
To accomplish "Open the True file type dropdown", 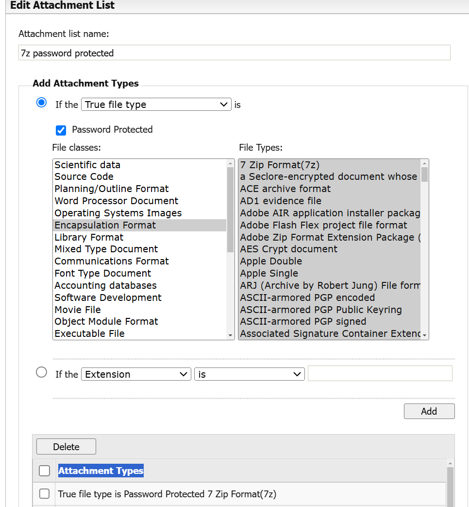I will coord(156,105).
